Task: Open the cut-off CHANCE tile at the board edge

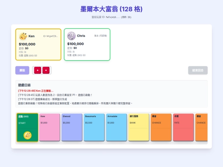Action: coord(202,127)
